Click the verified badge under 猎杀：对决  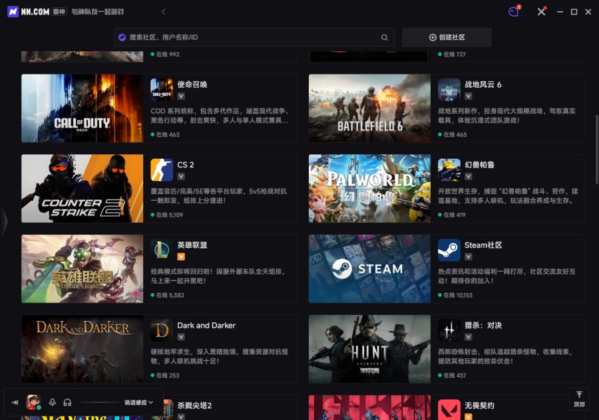[469, 337]
